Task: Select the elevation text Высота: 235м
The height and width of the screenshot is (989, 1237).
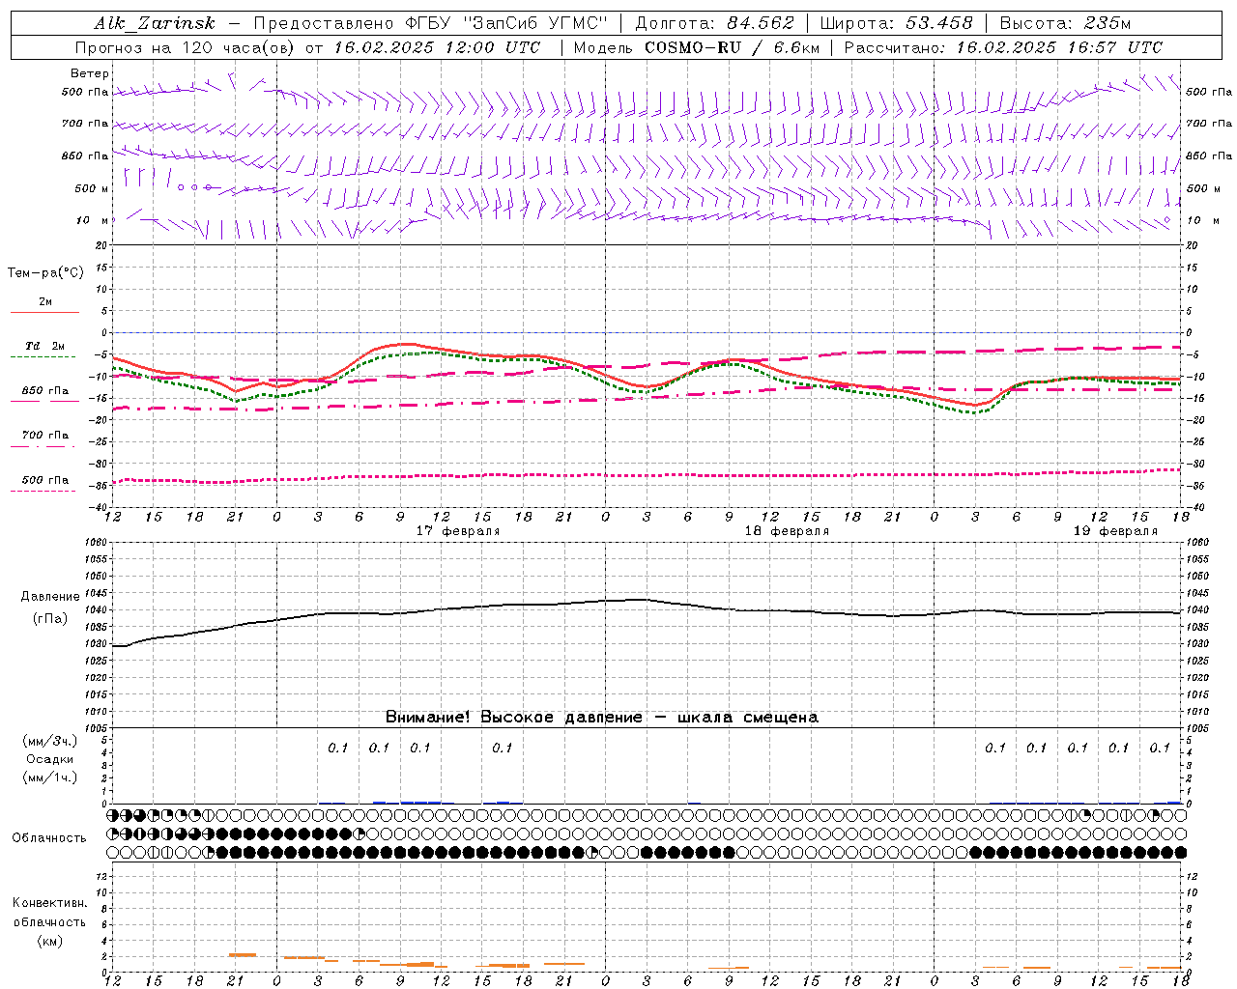Action: point(1065,23)
